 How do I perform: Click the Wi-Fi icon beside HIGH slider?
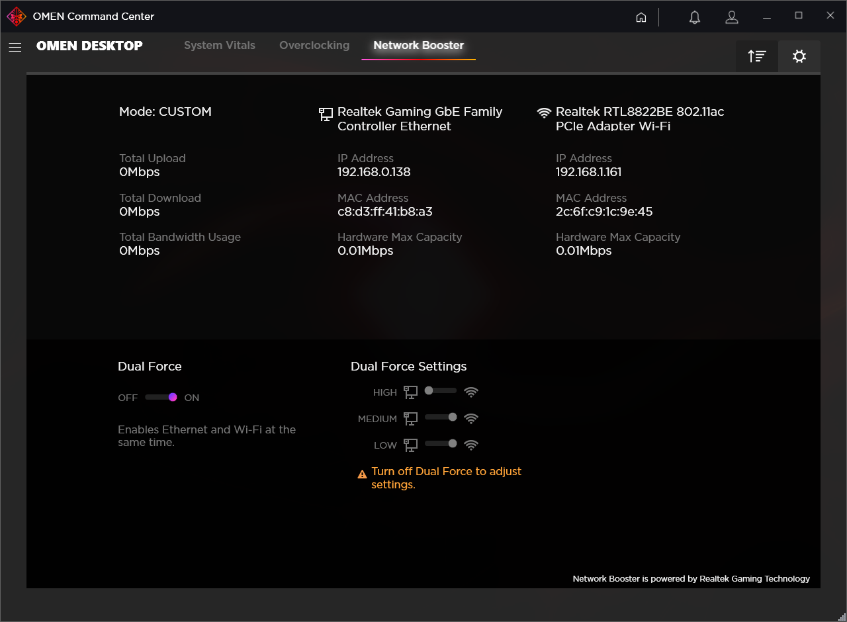point(471,392)
